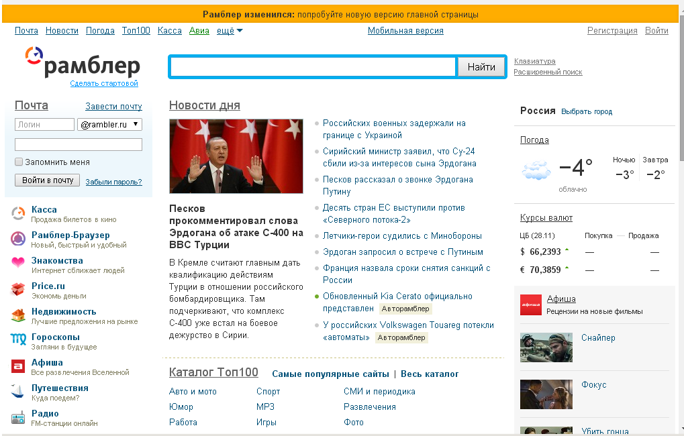Toggle the Запомнить меня checkbox
Viewport: 684px width, 436px height.
click(x=19, y=162)
